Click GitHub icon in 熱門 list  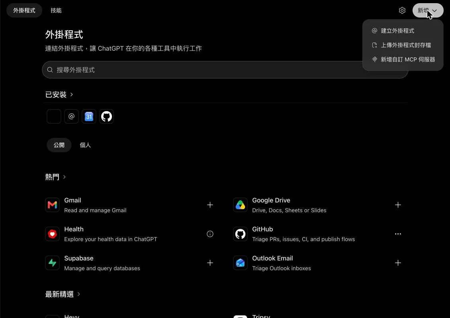pos(240,234)
